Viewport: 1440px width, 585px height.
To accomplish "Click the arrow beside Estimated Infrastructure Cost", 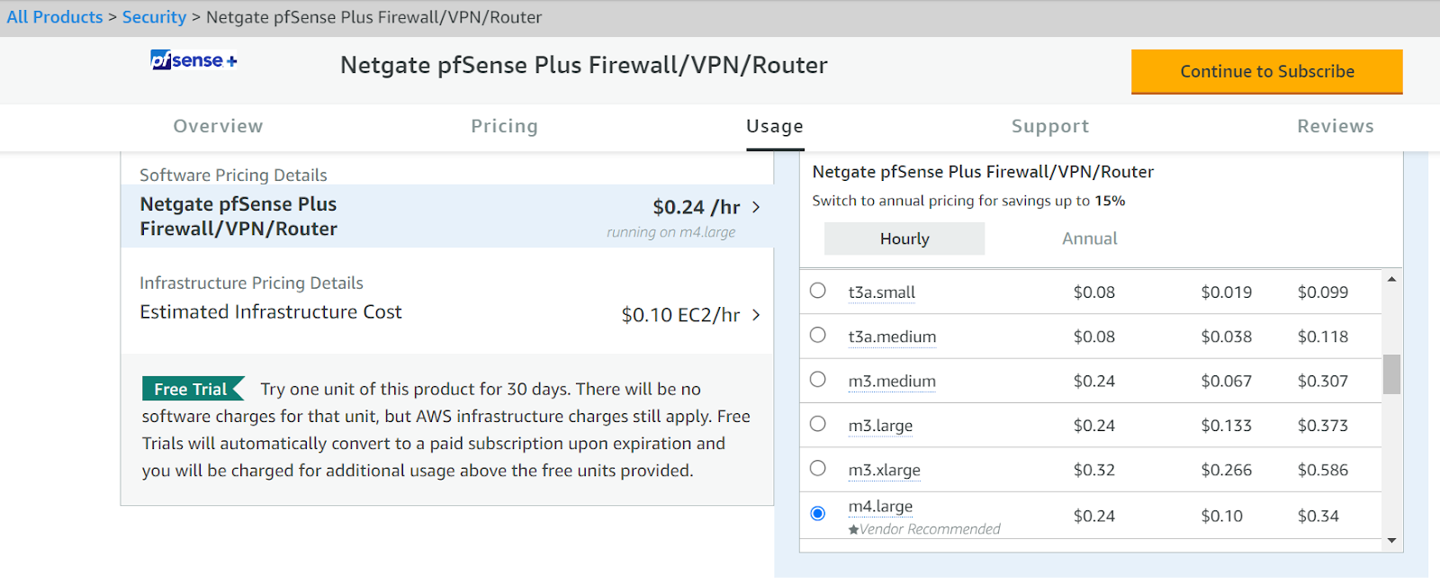I will point(757,315).
